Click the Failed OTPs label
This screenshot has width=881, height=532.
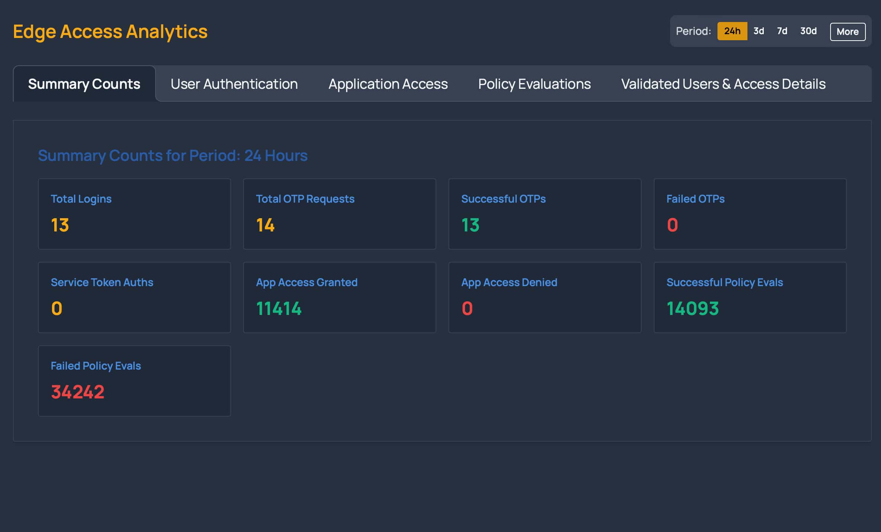[x=695, y=199]
